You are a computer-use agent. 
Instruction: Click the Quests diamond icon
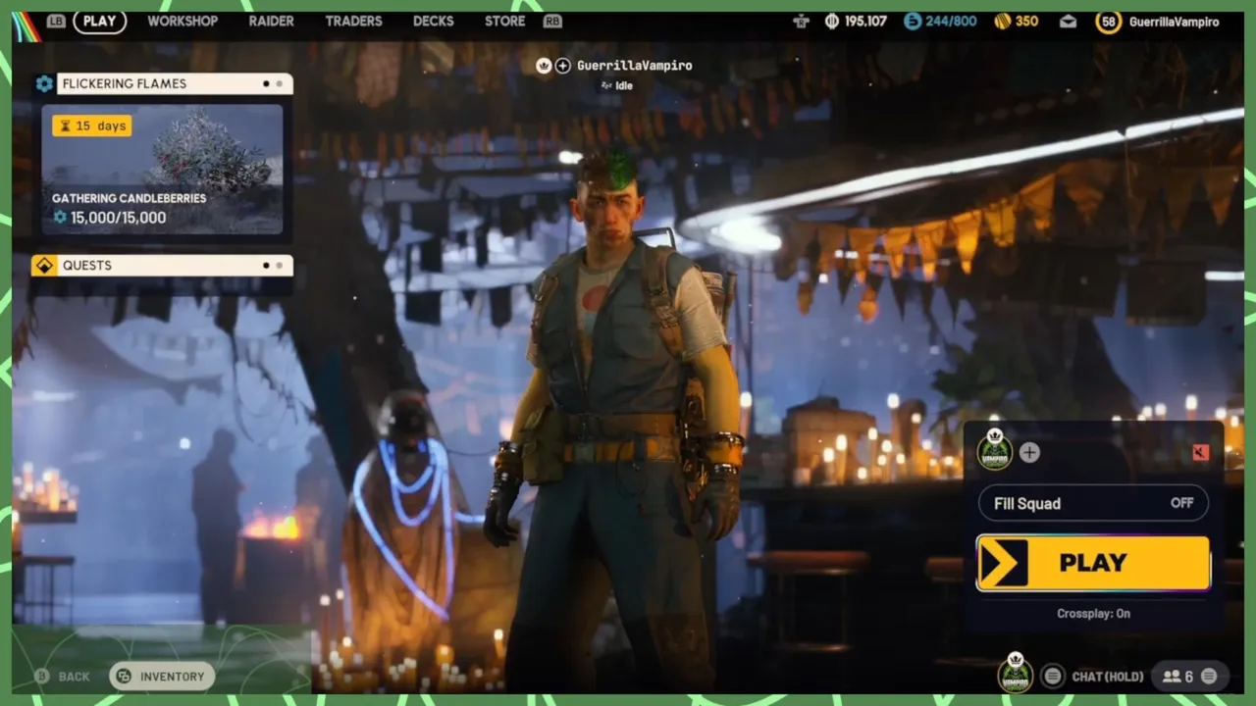pyautogui.click(x=44, y=266)
